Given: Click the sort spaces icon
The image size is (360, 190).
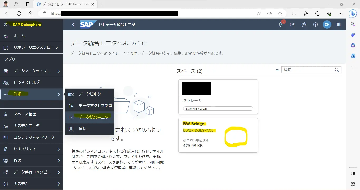Looking at the screenshot, I should 277,70.
